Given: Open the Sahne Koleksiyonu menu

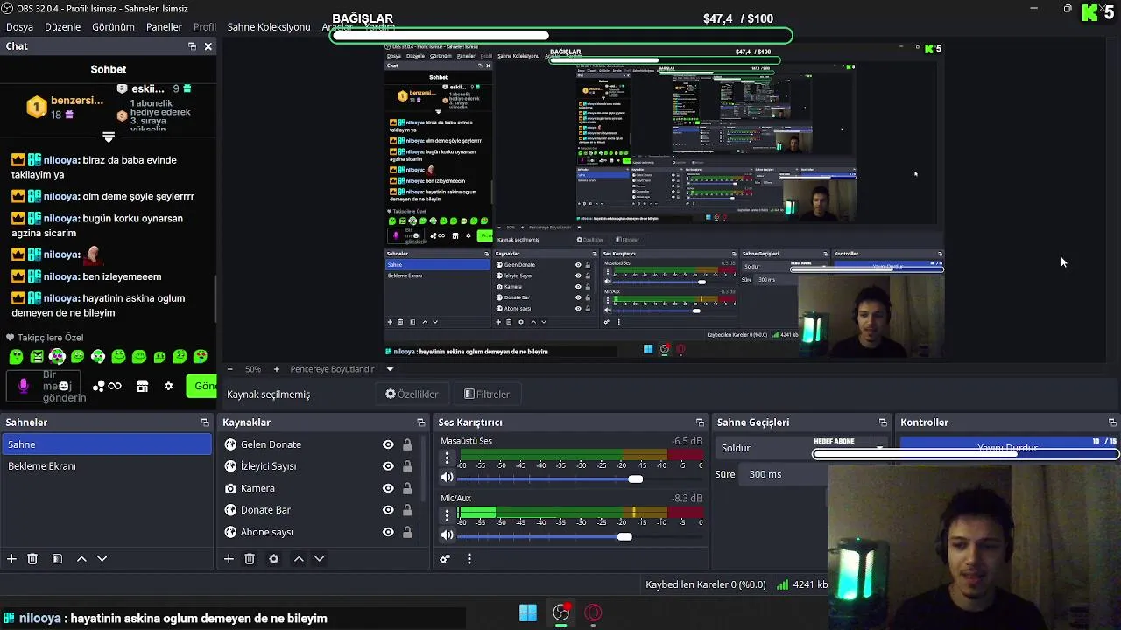Looking at the screenshot, I should point(269,27).
